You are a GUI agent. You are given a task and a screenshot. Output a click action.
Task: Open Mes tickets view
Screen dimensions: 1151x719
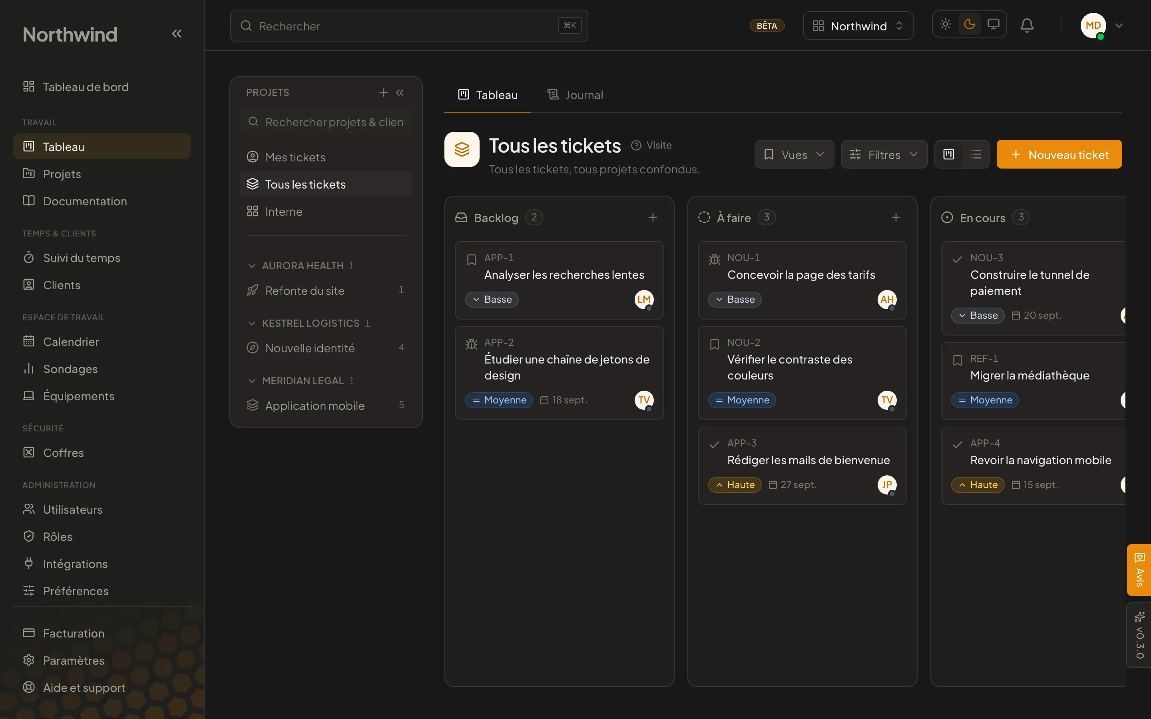tap(326, 157)
